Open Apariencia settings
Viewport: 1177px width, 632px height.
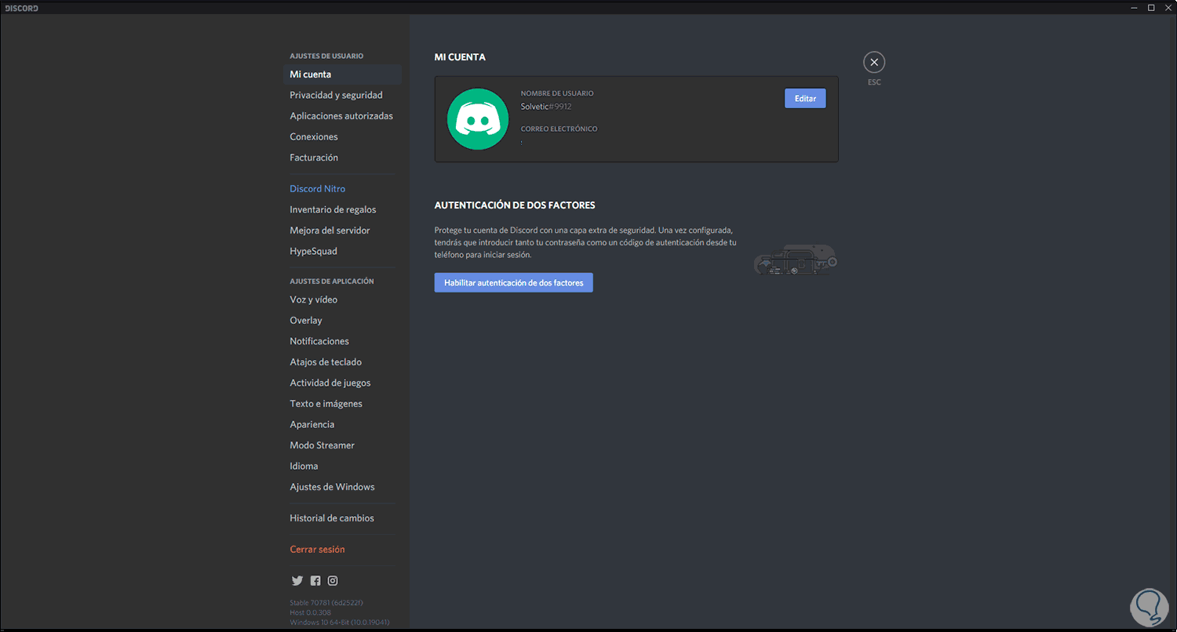(342, 424)
